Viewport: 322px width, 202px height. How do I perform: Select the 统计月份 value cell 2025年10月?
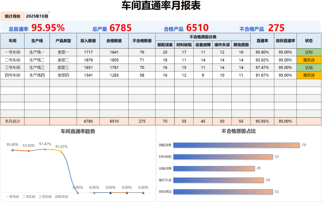pyautogui.click(x=37, y=16)
